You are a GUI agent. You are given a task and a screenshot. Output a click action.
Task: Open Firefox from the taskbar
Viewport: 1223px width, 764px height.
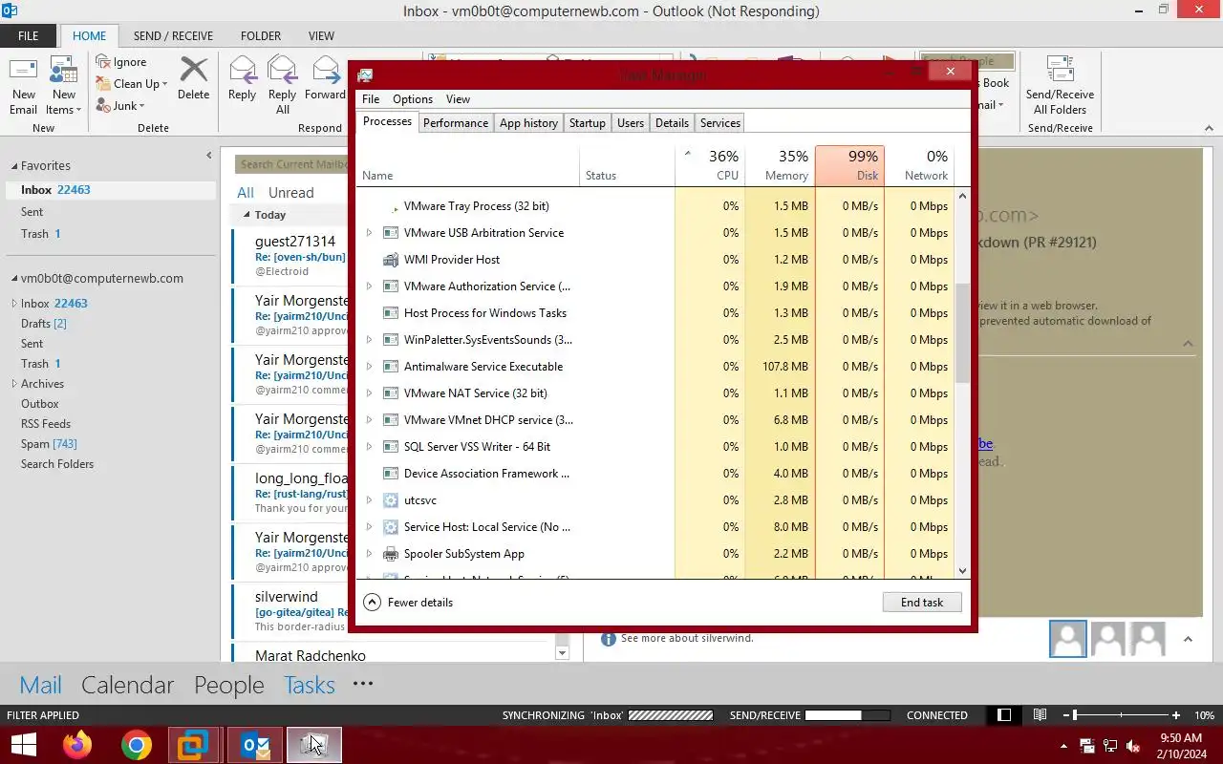point(77,745)
